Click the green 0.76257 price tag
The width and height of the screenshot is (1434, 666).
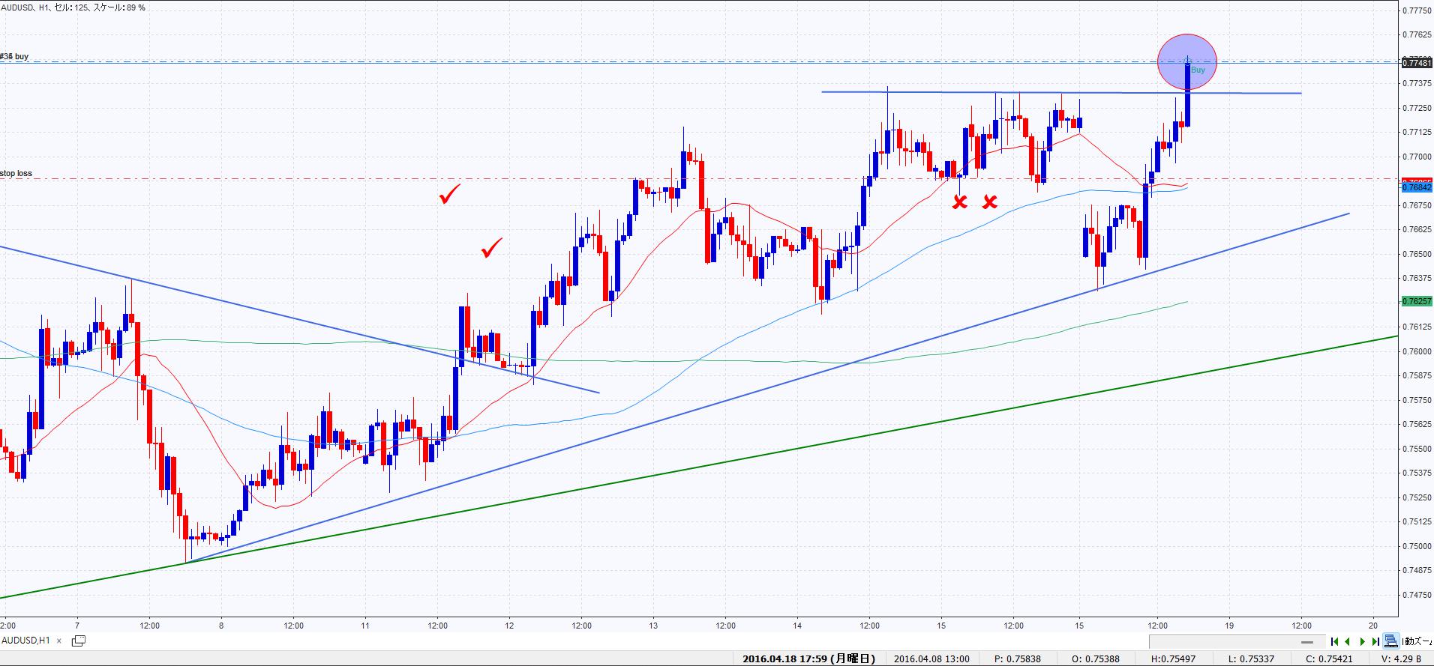click(1416, 301)
